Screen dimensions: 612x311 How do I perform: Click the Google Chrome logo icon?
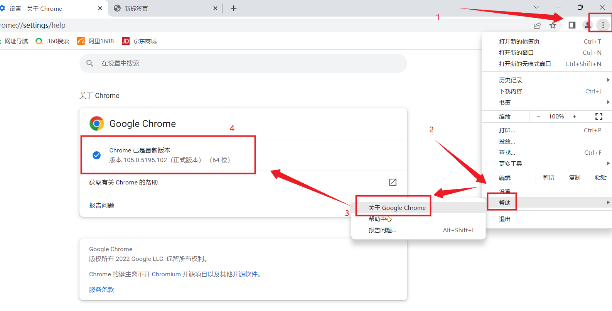tap(97, 123)
